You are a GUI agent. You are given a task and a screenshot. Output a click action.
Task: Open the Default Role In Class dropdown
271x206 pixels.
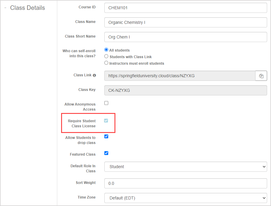[x=185, y=167]
